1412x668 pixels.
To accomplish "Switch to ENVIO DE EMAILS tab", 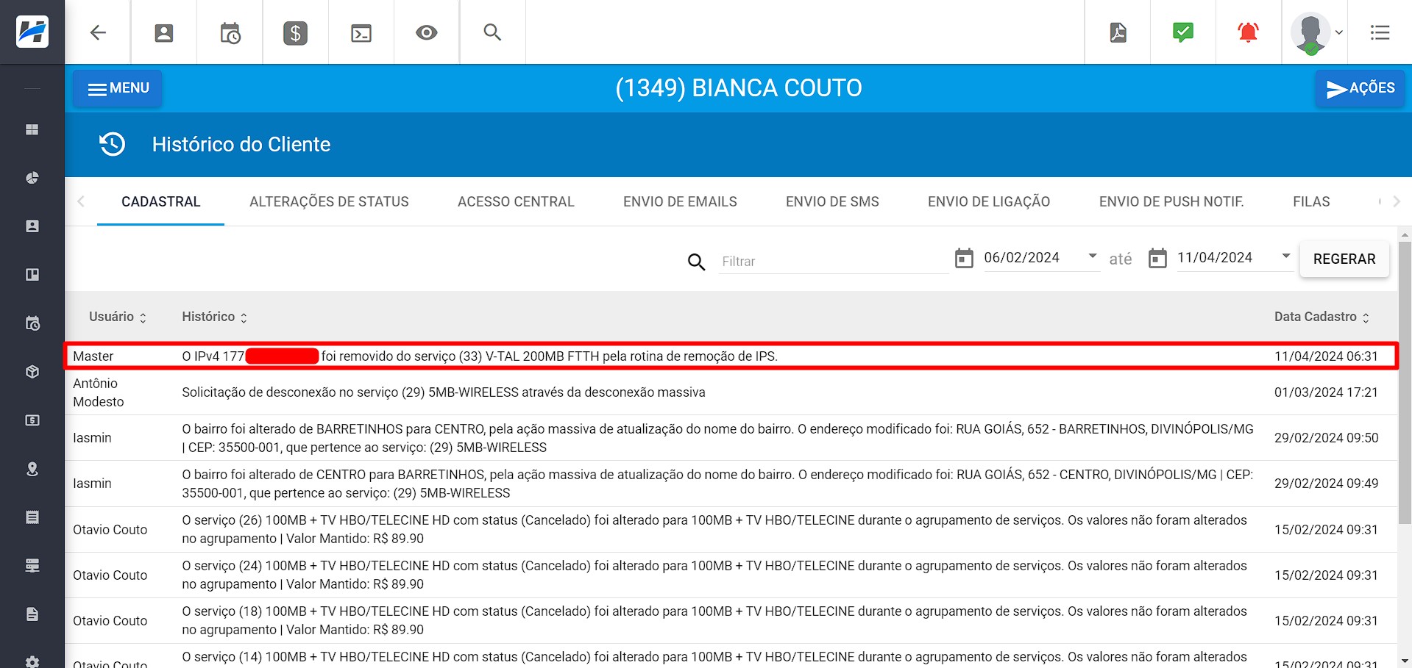I will [x=680, y=201].
